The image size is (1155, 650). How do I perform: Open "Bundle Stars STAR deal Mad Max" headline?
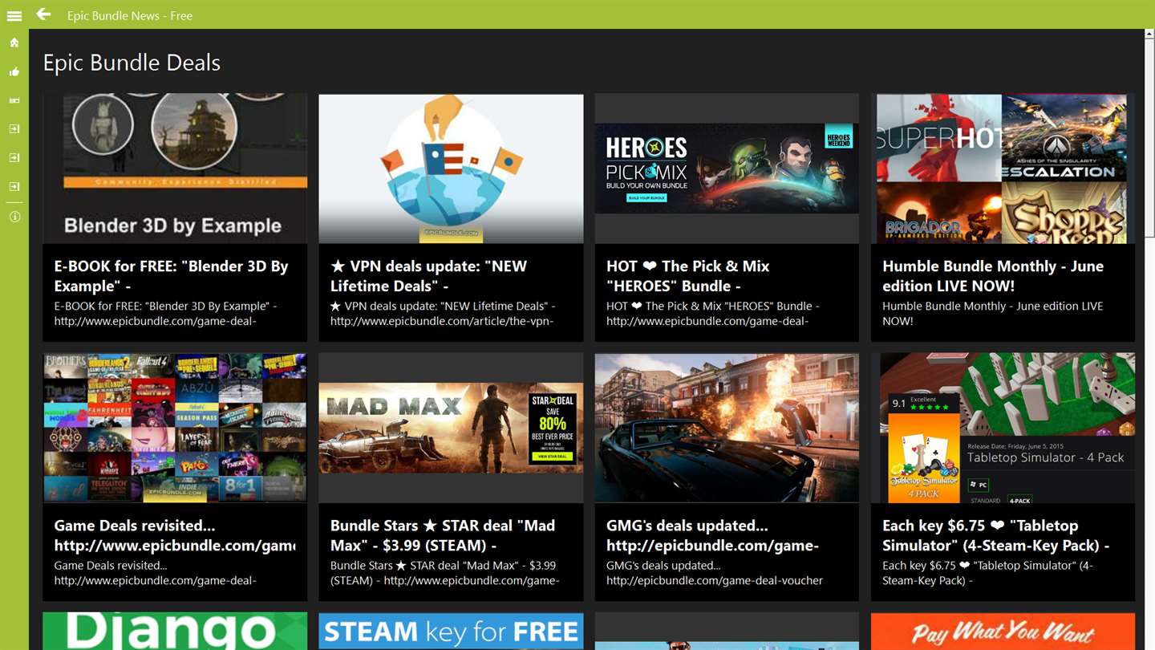tap(443, 535)
